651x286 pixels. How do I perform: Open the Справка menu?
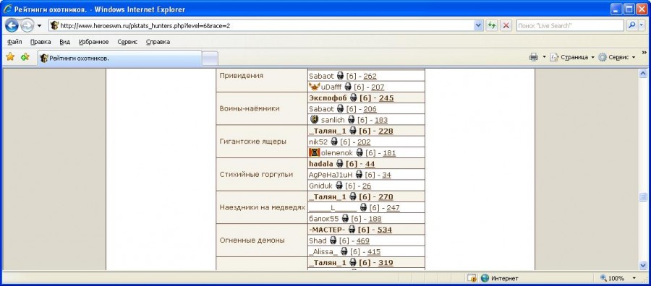click(158, 42)
